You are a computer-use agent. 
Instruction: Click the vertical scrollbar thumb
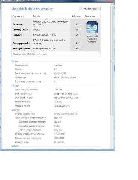[112, 61]
